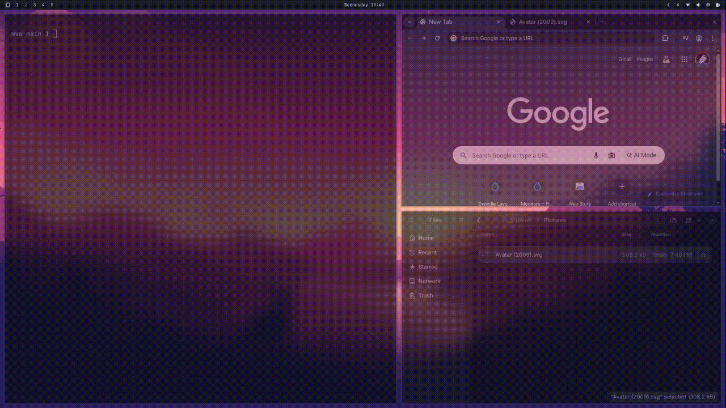Viewport: 726px width, 408px height.
Task: Go forward in Chromium browser history
Action: tap(423, 38)
